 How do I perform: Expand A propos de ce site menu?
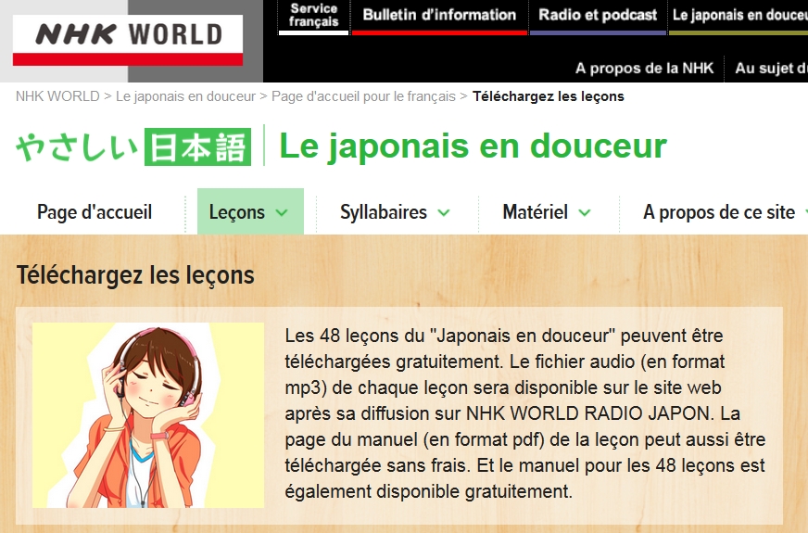point(719,212)
